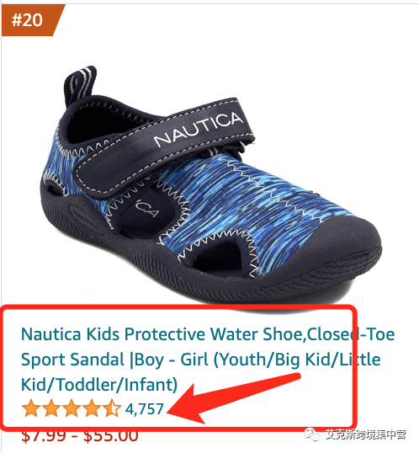The image size is (419, 453).
Task: Click the fourth gold rating star
Action: coord(91,408)
